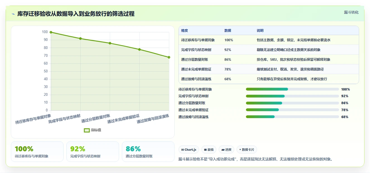Click table cell 待迁移库存与单据对象
Screen dimensions: 370x173
198,40
